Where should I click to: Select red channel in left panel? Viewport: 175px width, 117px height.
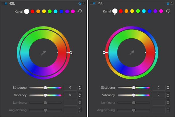pos(32,11)
